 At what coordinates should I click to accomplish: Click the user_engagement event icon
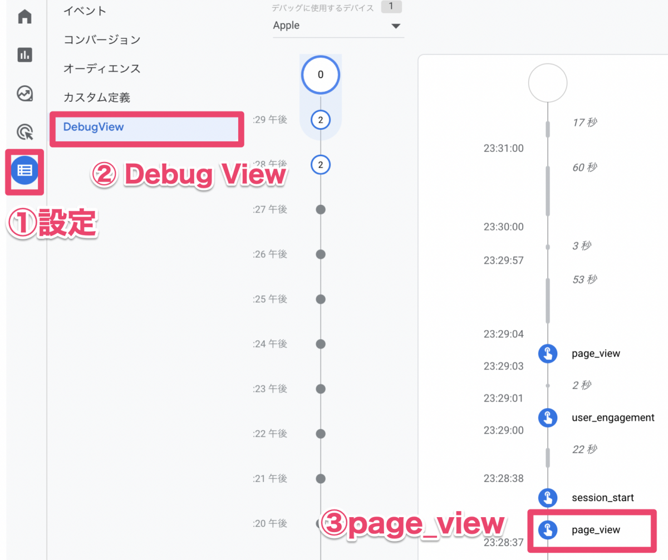pos(548,417)
